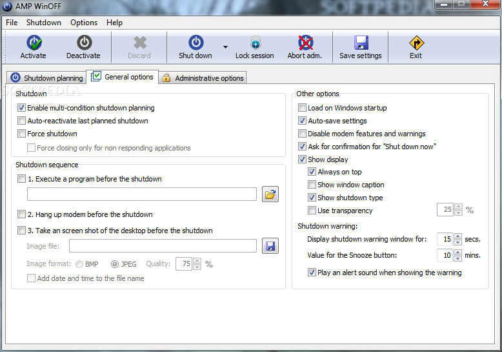Decrease warning window seconds down arrow
Screen dimensions: 502x352
pos(458,242)
